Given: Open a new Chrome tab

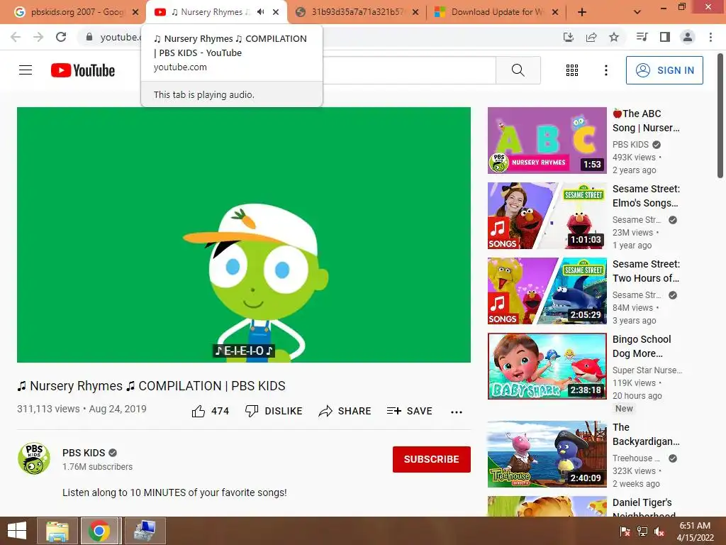Looking at the screenshot, I should coord(582,12).
